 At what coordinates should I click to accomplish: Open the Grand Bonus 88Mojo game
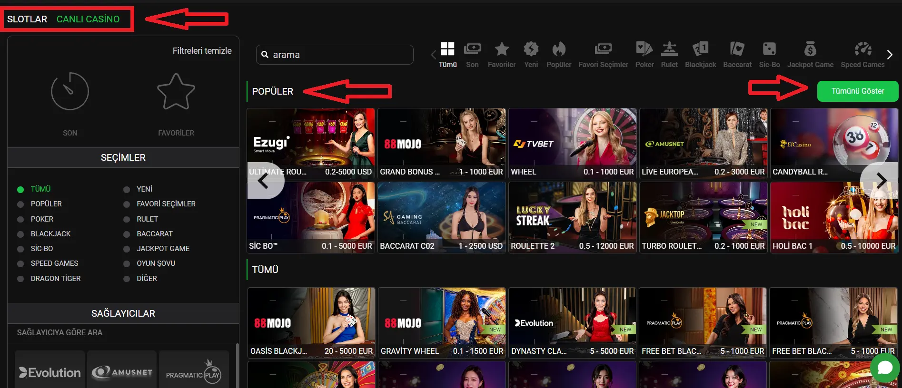442,143
